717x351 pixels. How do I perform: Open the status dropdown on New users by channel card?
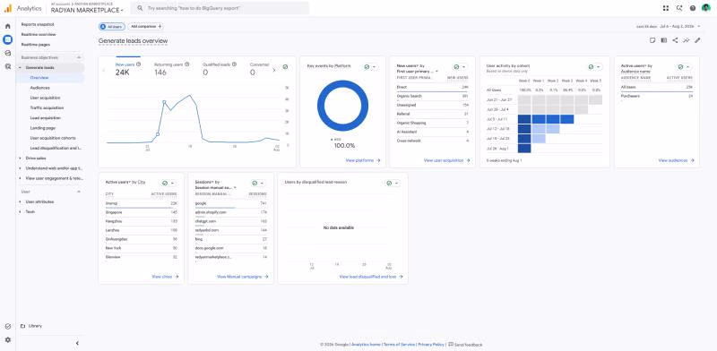pyautogui.click(x=460, y=67)
